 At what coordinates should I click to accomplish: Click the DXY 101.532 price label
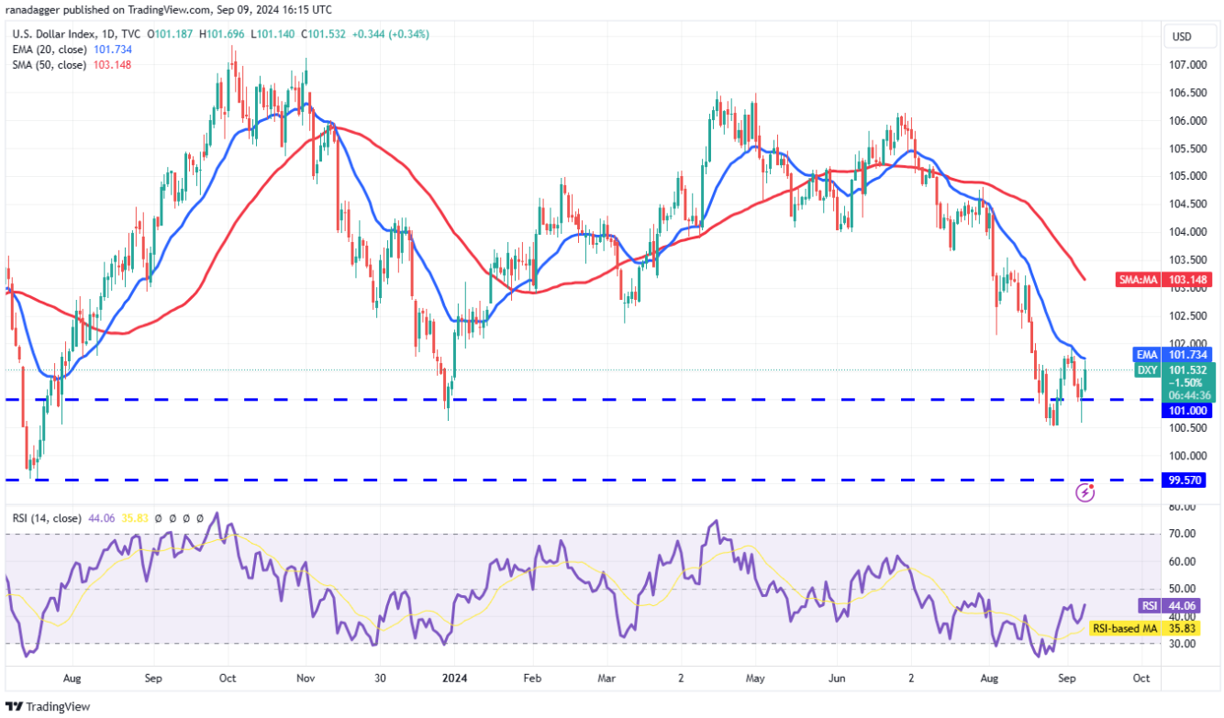click(x=1174, y=370)
